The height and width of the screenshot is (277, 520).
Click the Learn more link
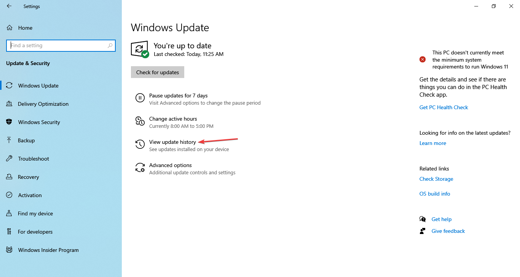click(x=433, y=143)
